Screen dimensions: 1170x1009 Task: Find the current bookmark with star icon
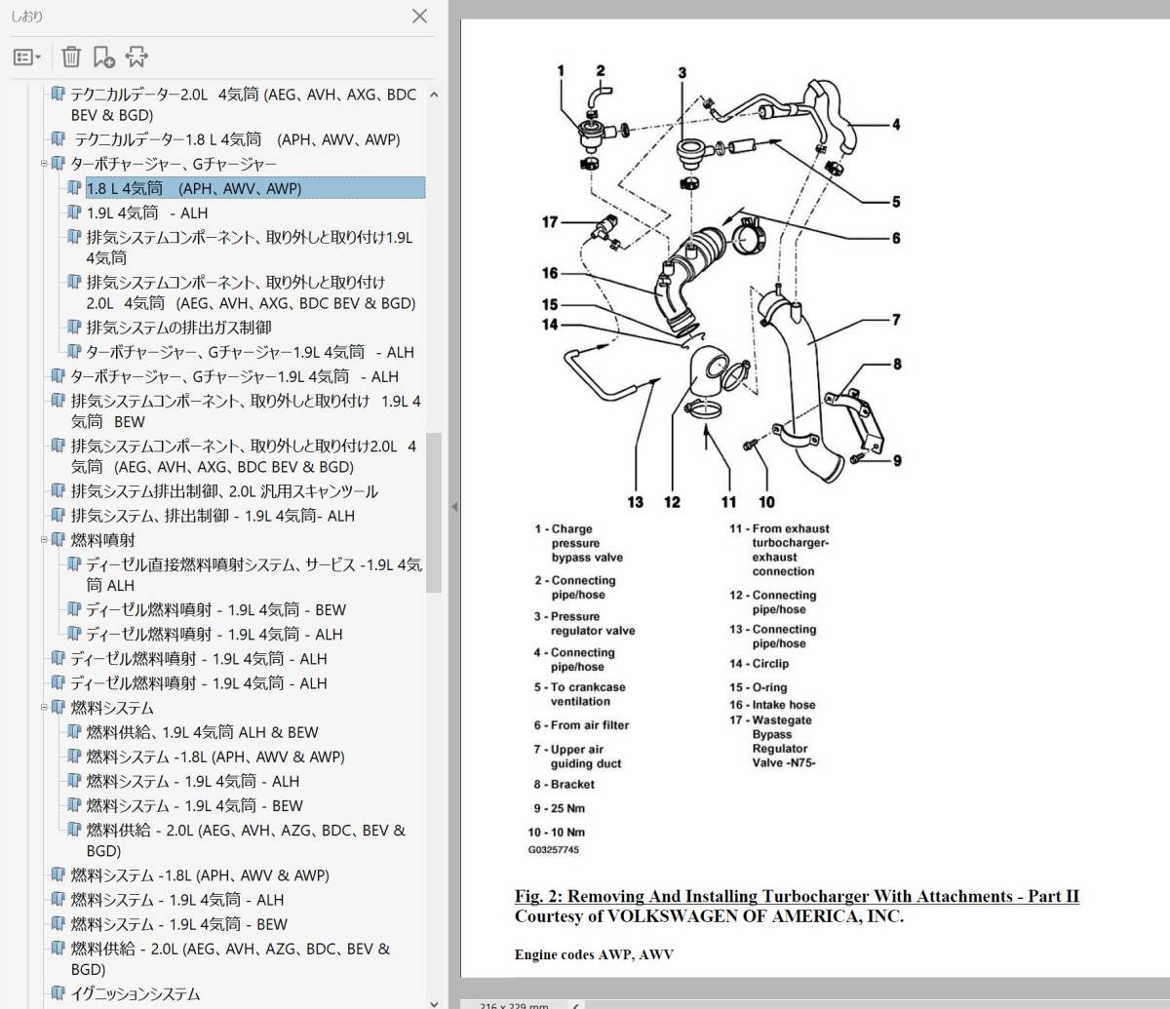136,58
